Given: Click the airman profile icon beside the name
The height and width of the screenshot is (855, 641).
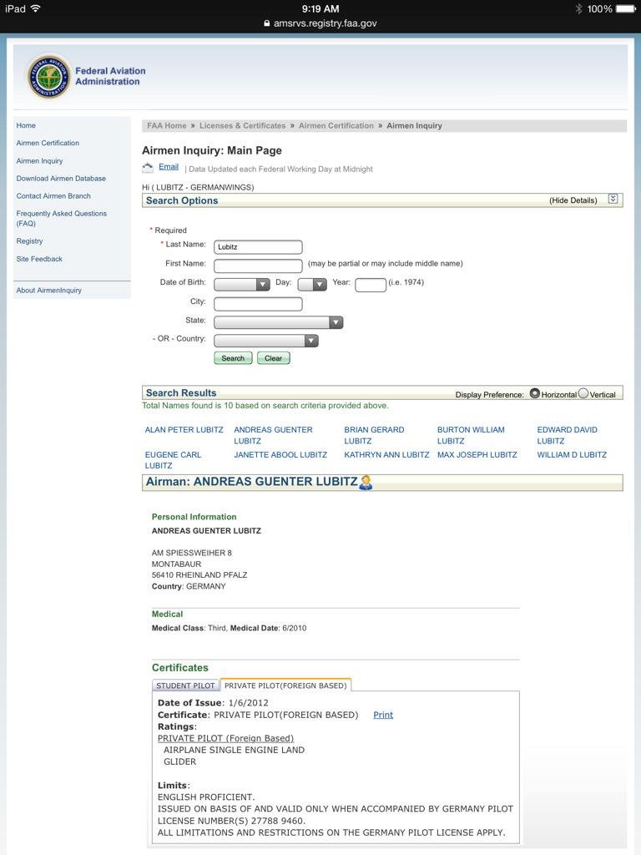Looking at the screenshot, I should pos(366,483).
